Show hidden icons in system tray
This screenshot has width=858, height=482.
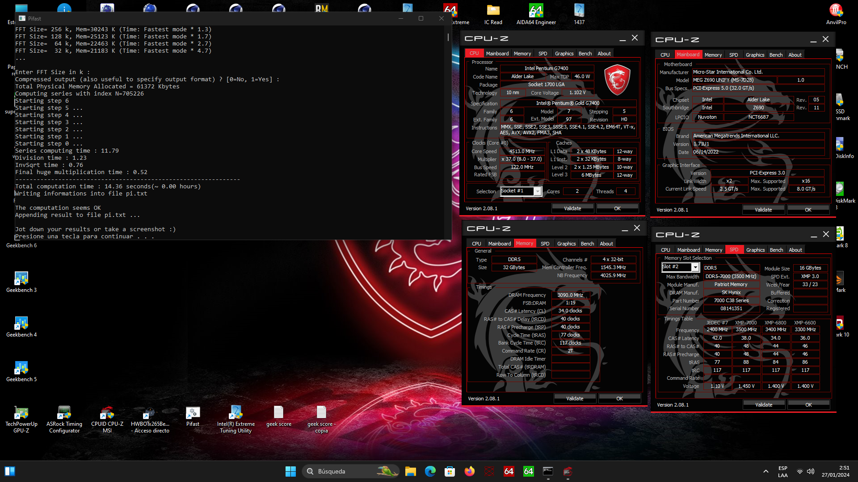766,471
